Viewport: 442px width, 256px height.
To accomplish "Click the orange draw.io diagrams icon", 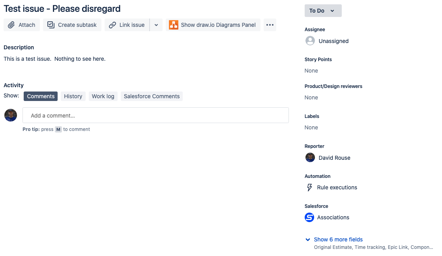I will [174, 24].
